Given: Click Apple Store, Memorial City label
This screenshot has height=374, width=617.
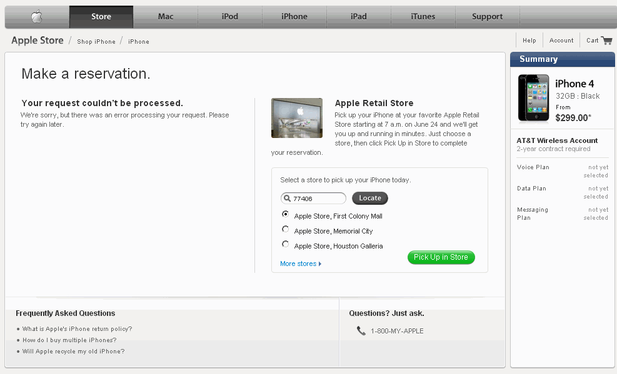Looking at the screenshot, I should [333, 231].
